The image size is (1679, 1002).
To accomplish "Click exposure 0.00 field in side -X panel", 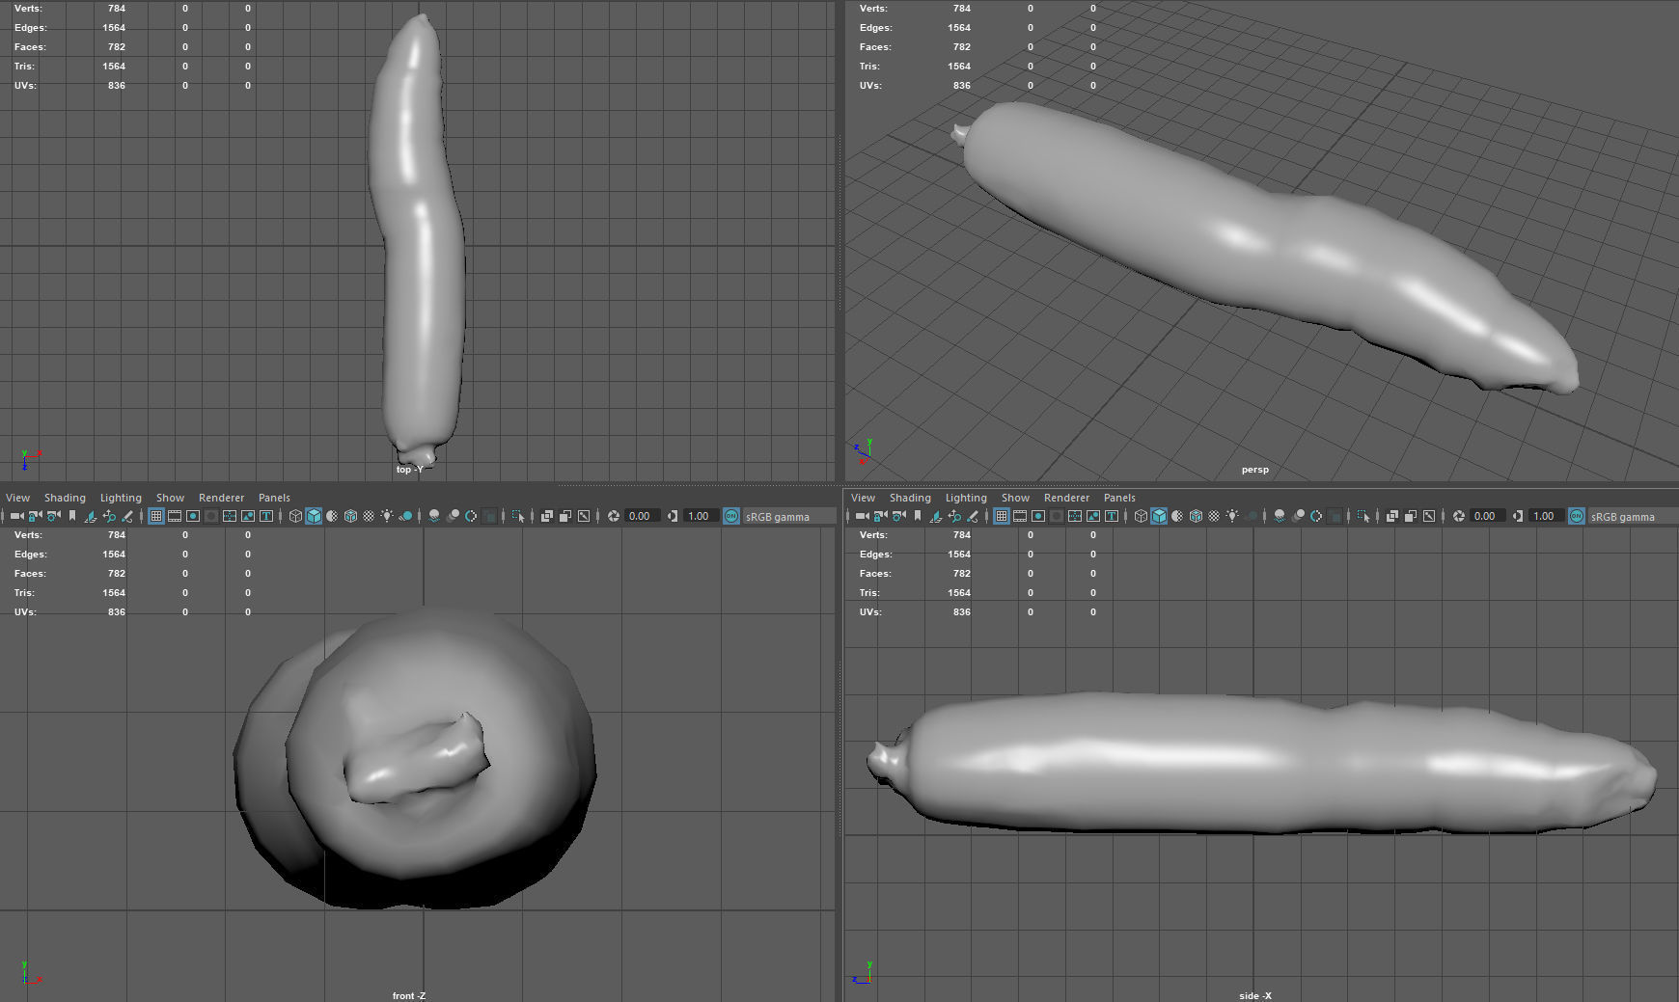I will click(1488, 516).
